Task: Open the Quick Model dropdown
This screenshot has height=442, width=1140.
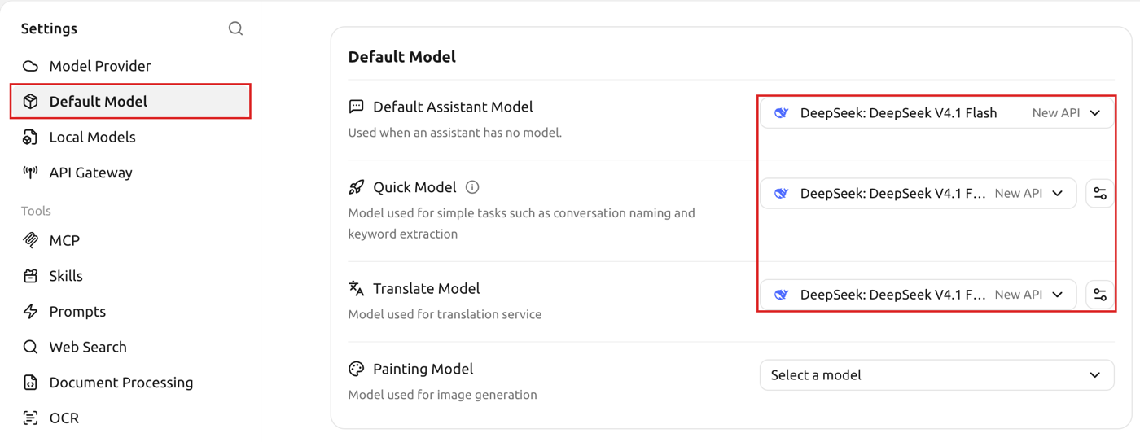Action: click(919, 194)
